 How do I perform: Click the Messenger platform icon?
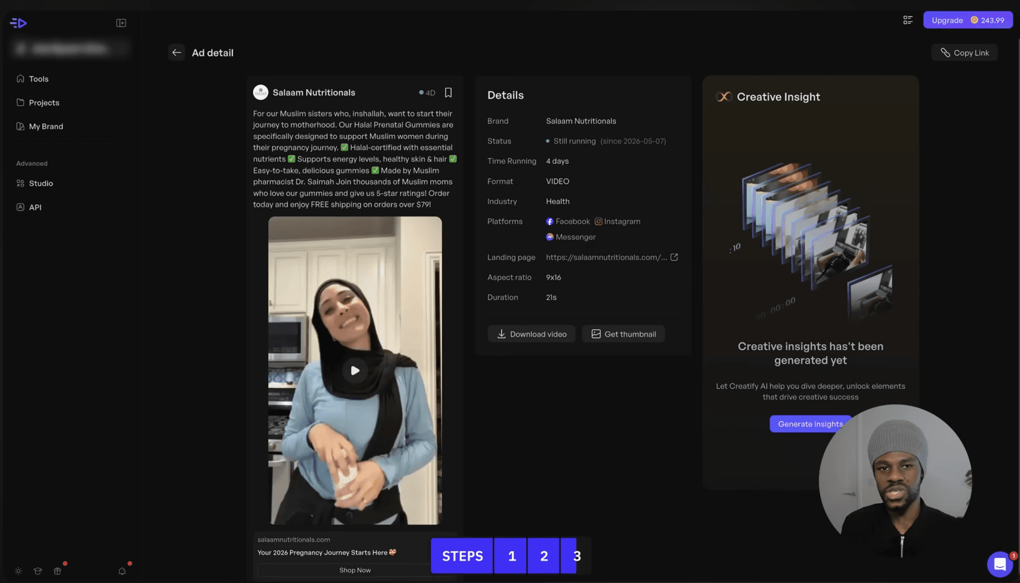click(x=550, y=237)
